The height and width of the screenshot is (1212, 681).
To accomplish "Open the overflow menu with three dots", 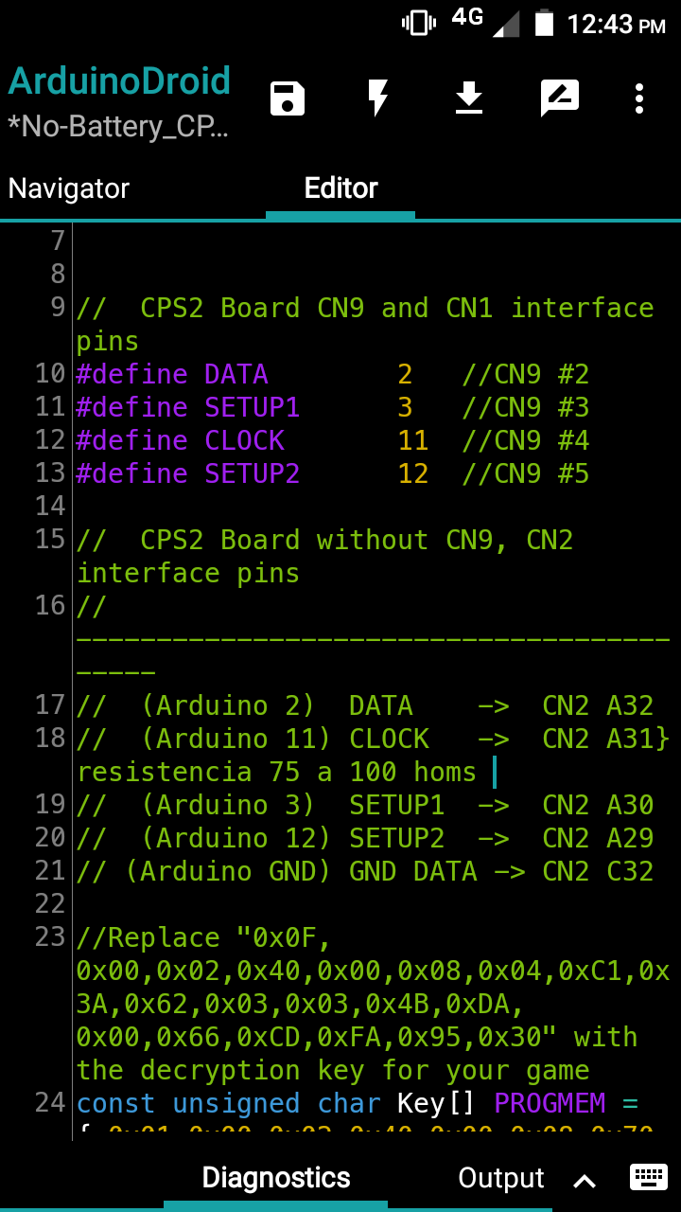I will (639, 97).
